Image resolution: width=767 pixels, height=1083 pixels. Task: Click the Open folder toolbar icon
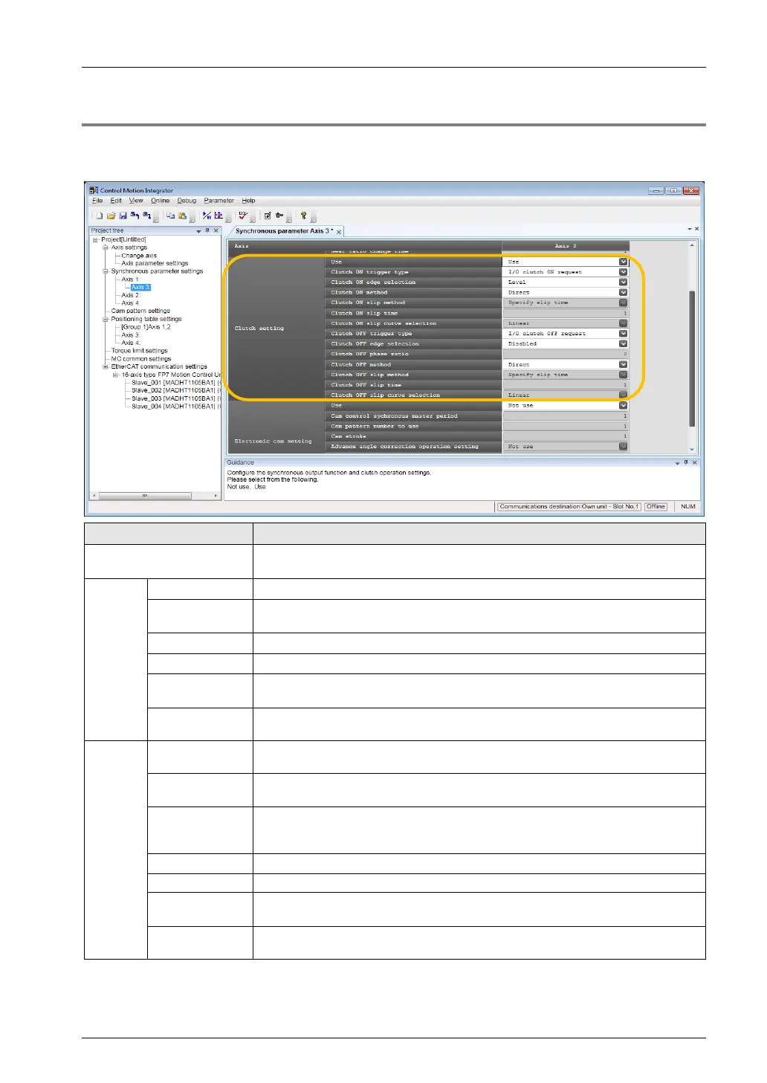pos(111,216)
